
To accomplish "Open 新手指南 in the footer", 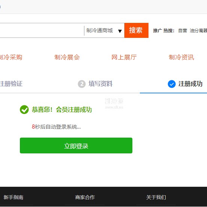I will [13, 197].
